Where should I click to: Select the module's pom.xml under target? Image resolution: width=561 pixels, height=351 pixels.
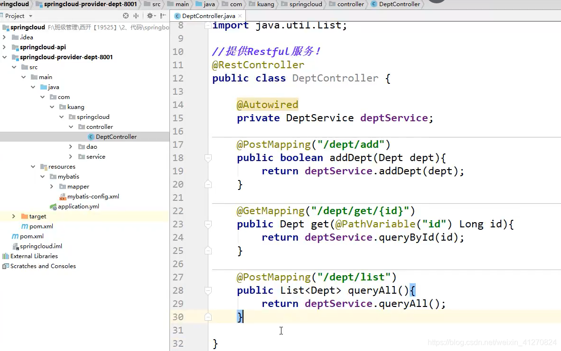[37, 226]
